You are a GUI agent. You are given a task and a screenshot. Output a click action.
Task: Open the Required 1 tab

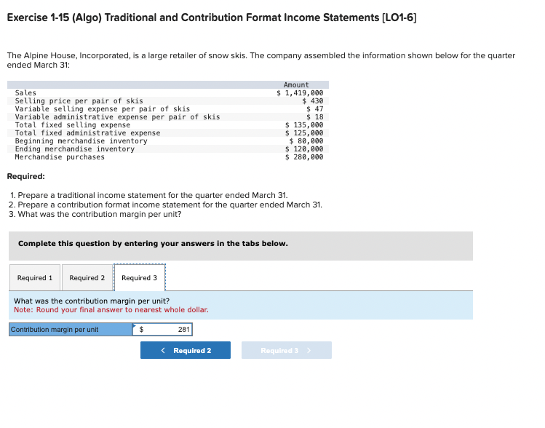click(x=35, y=277)
